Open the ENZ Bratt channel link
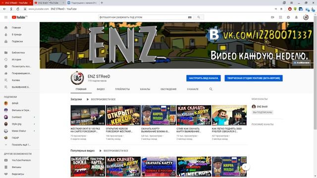This screenshot has width=317, height=178. click(x=262, y=107)
